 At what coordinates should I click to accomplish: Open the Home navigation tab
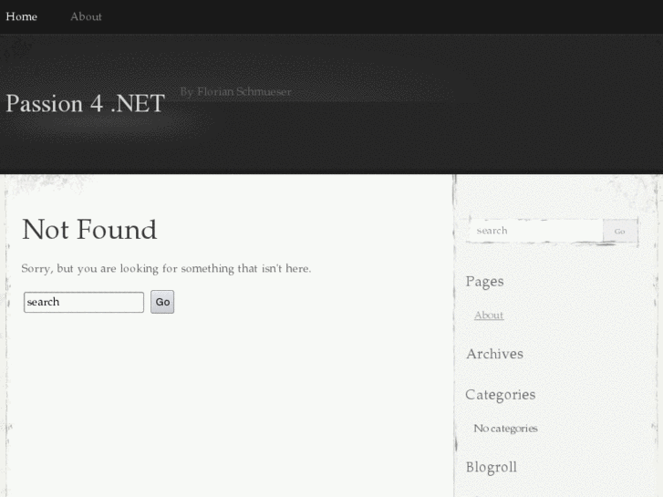coord(22,16)
